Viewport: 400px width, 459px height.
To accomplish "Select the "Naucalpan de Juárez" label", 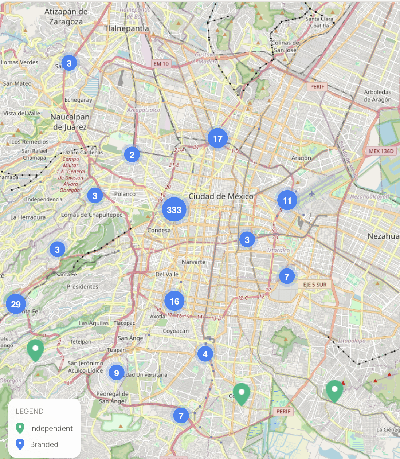I will 70,122.
